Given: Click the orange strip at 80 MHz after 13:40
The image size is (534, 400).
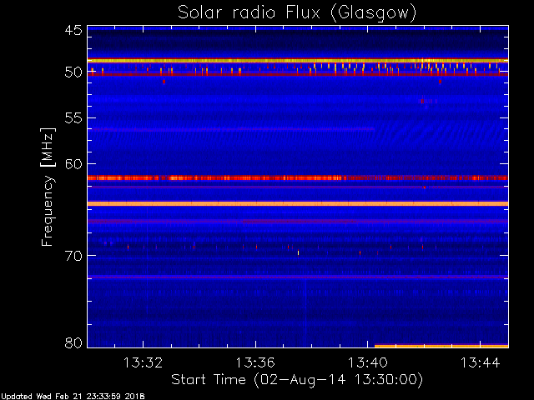Looking at the screenshot, I should coord(441,347).
